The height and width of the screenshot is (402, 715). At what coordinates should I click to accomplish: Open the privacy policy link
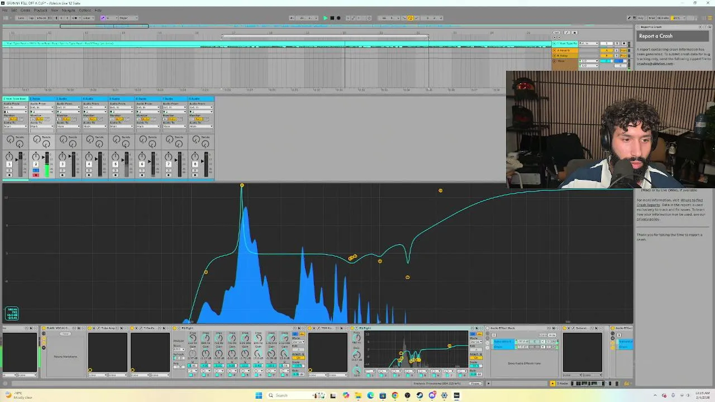pyautogui.click(x=648, y=219)
